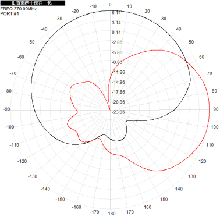220x220 pixels.
Task: Select the -2.86 radial scale value
Action: click(x=117, y=42)
